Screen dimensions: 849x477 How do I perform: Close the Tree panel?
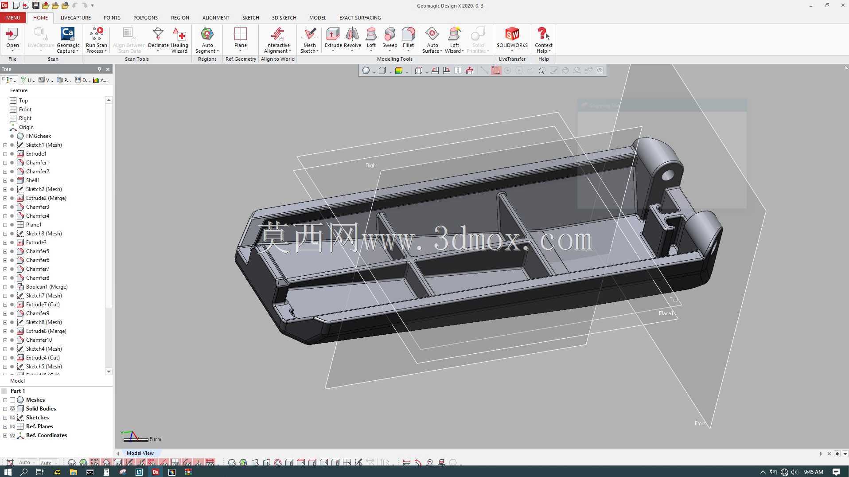(x=108, y=69)
